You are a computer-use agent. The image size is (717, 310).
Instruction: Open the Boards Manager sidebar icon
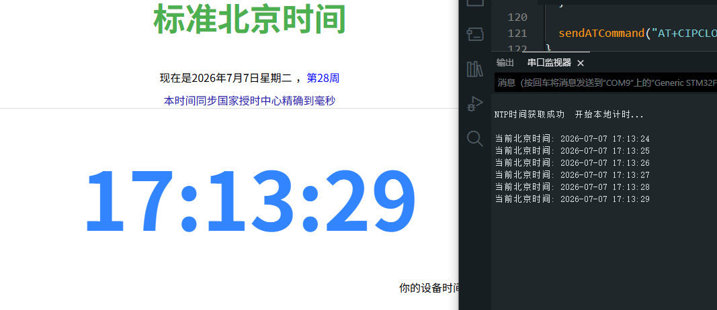[x=474, y=34]
